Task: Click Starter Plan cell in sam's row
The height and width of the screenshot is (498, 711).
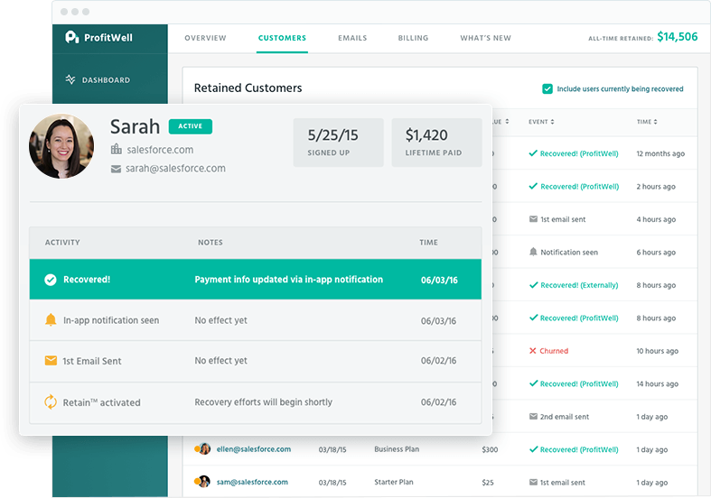Action: [x=394, y=482]
